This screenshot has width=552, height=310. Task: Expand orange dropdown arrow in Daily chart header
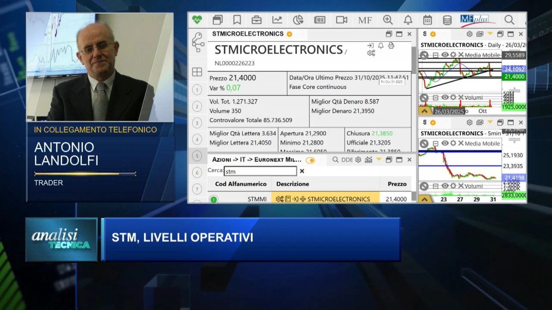[x=490, y=34]
